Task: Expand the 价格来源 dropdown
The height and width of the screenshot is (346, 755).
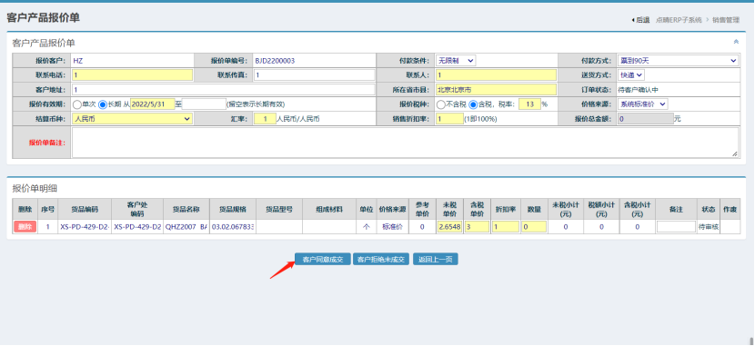Action: (x=642, y=104)
